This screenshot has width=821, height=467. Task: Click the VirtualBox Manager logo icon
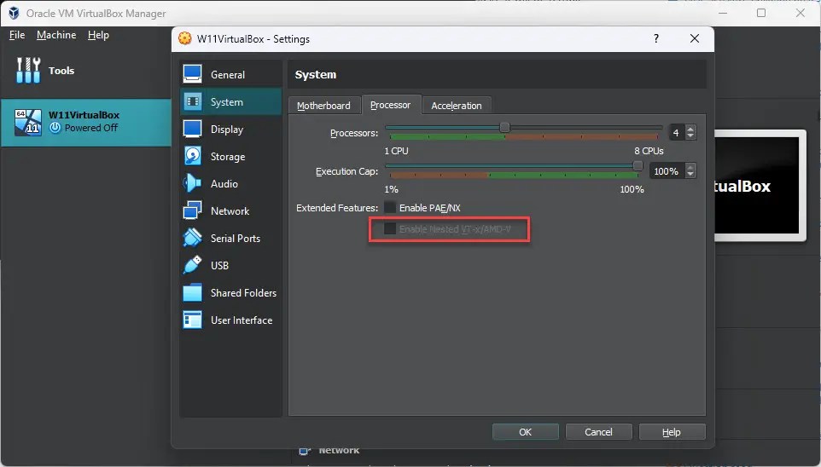point(15,13)
